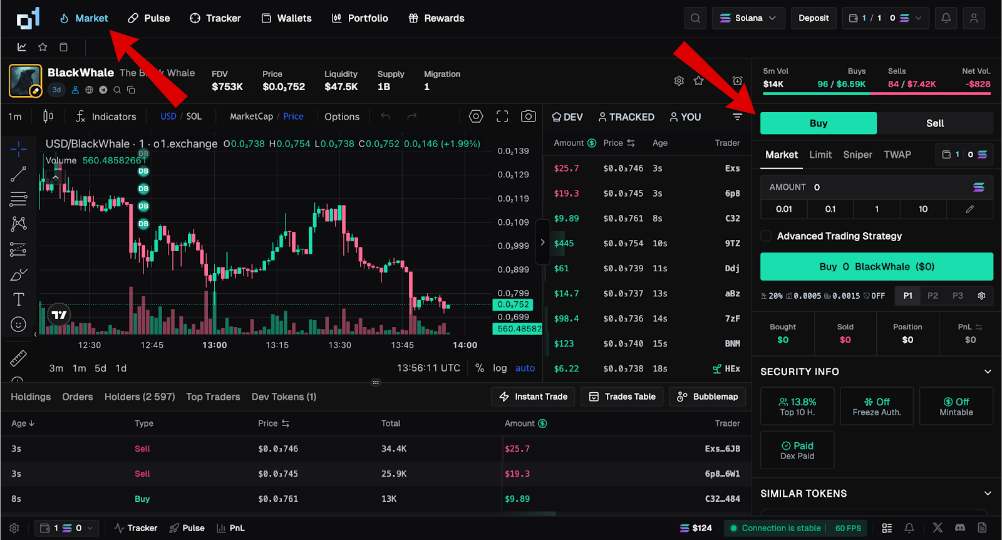Open the 1m chart interval selector
This screenshot has height=540, width=1002.
15,117
